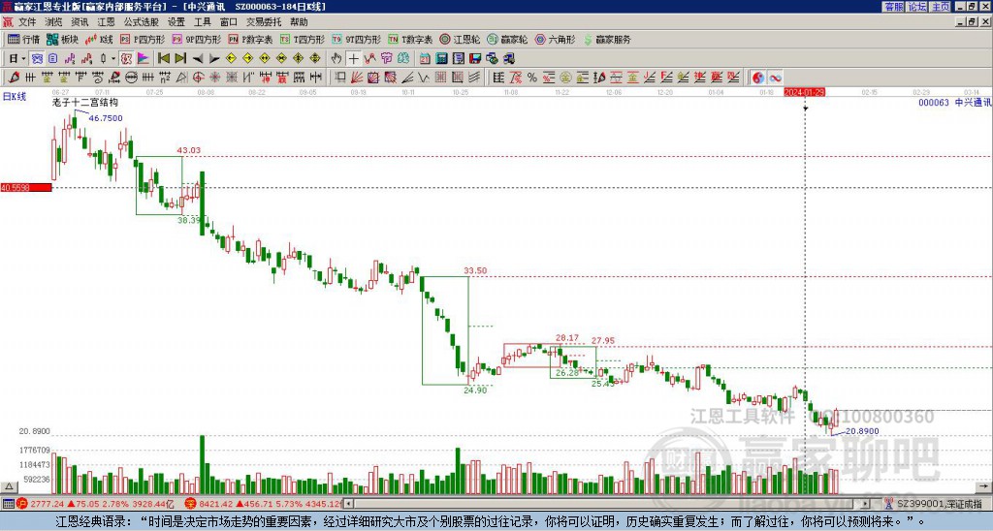993x531 pixels.
Task: Click the 客服 button in title bar
Action: coord(894,7)
